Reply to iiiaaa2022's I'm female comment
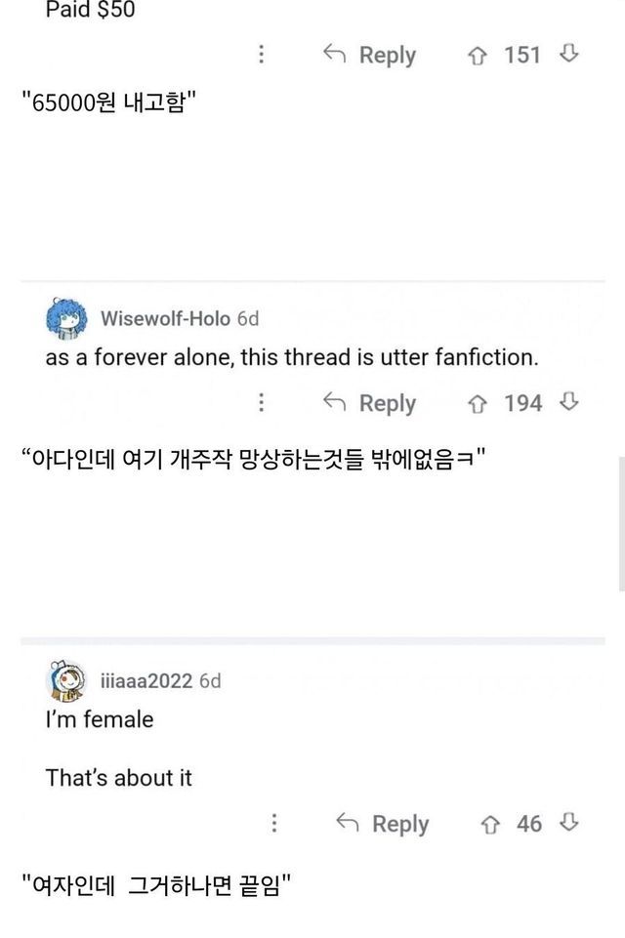 [383, 824]
